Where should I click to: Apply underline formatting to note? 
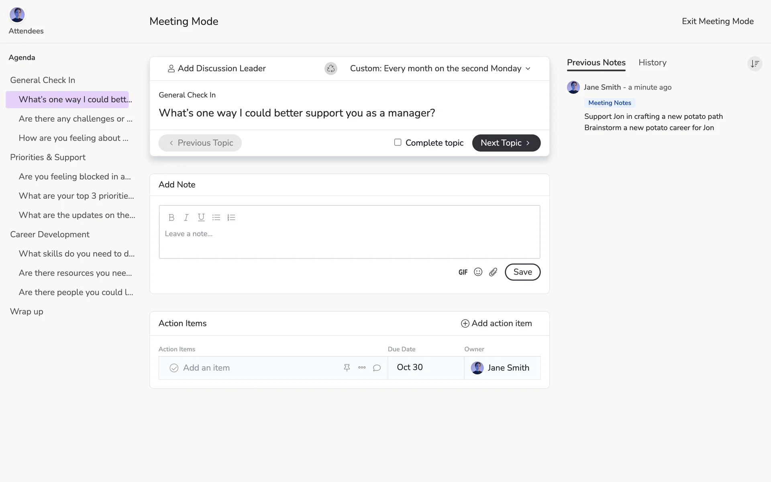tap(201, 217)
